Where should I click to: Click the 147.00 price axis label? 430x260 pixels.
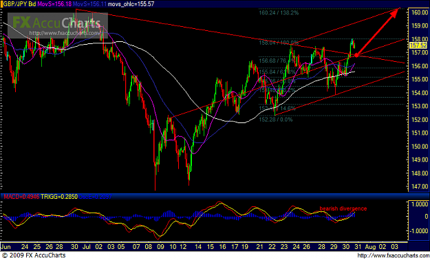tap(420, 186)
